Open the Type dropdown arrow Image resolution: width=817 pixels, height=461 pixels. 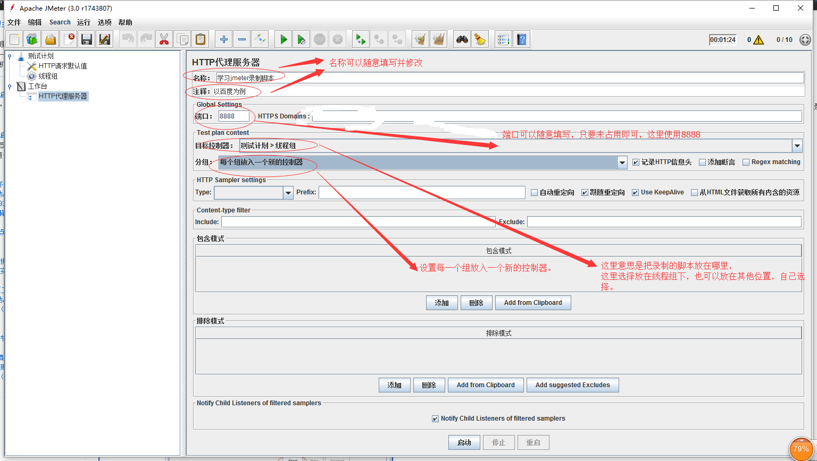288,193
